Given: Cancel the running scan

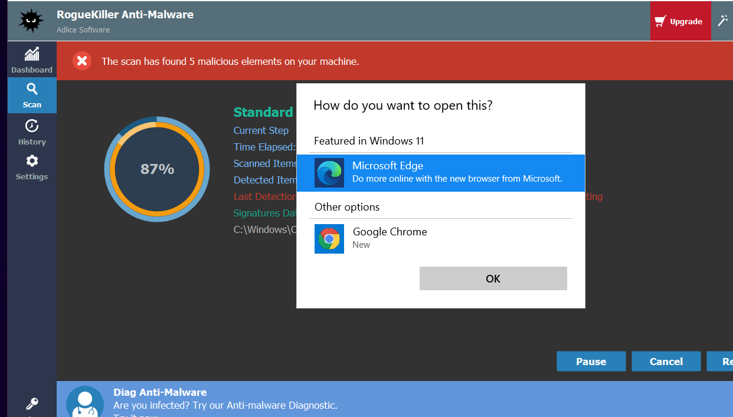Looking at the screenshot, I should tap(666, 362).
